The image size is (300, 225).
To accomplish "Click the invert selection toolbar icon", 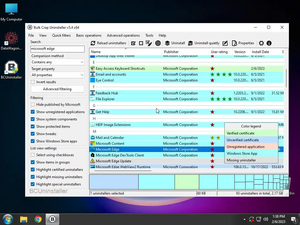I will (x=149, y=43).
